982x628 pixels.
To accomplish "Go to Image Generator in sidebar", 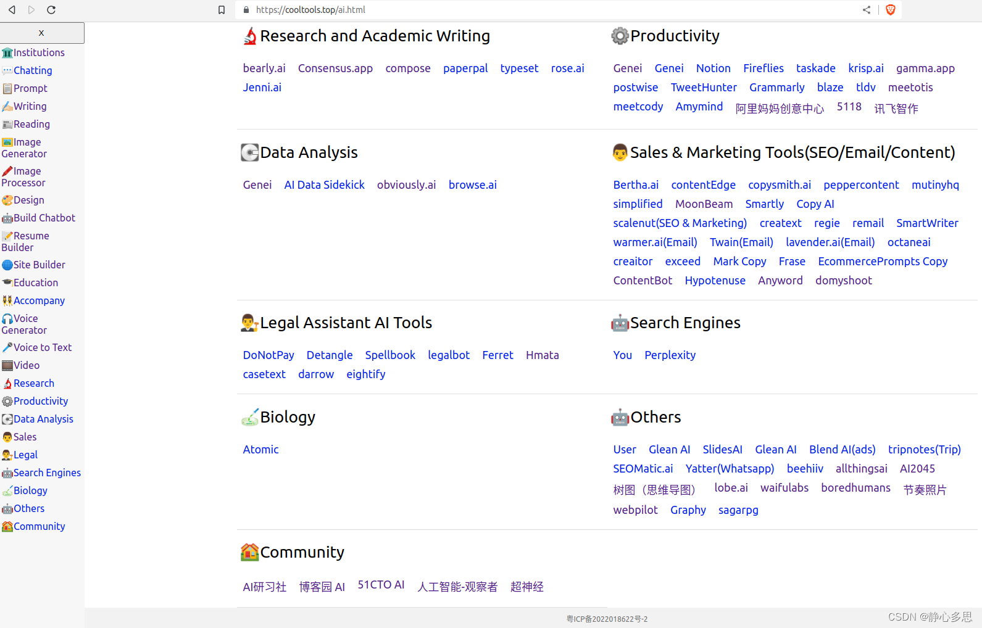I will [24, 148].
